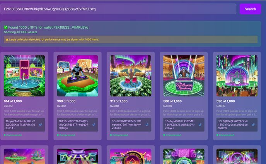The width and height of the screenshot is (266, 164).
Task: Click the Compressed label on 590 of 1,000 card
Action: (227, 135)
